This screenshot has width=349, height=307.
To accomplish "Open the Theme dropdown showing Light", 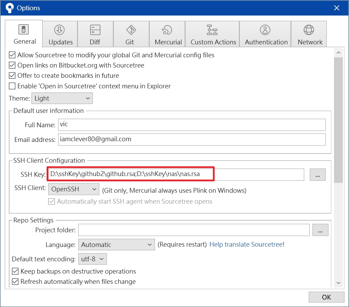I will [62, 98].
